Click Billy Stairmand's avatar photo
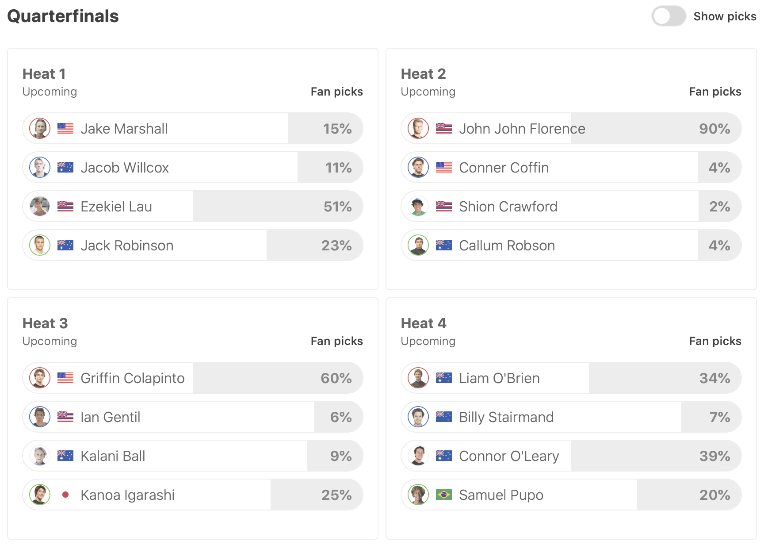The image size is (764, 545). click(418, 417)
